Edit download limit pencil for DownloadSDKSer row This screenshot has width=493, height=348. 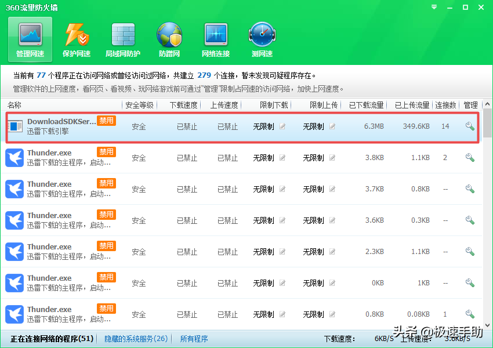(x=282, y=126)
